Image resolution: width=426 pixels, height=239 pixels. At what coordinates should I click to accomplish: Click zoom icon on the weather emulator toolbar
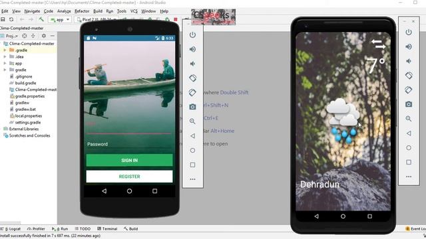pyautogui.click(x=409, y=118)
